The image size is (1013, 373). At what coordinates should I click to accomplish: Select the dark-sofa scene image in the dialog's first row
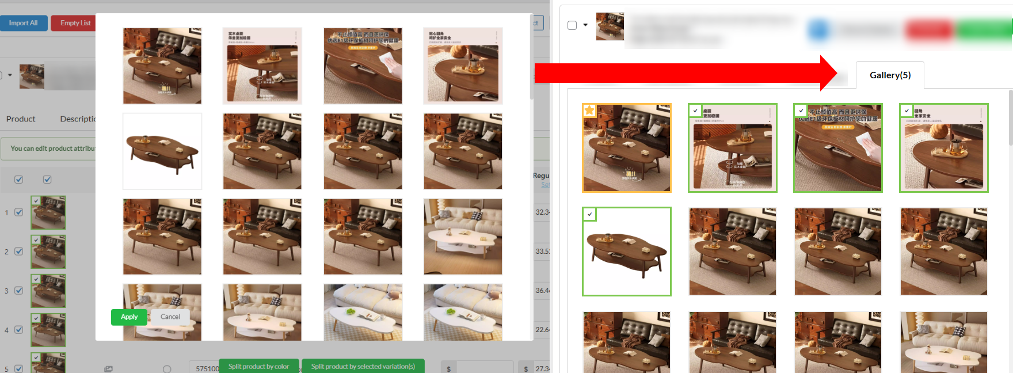click(x=162, y=66)
